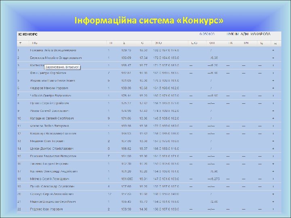Sort by the ЗНО column header
The image size is (291, 218).
point(158,43)
